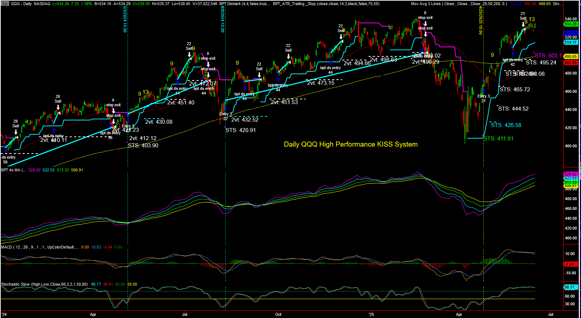The image size is (581, 318).
Task: Select the BPT_ATR_Trailing_Stop study label
Action: (x=326, y=4)
